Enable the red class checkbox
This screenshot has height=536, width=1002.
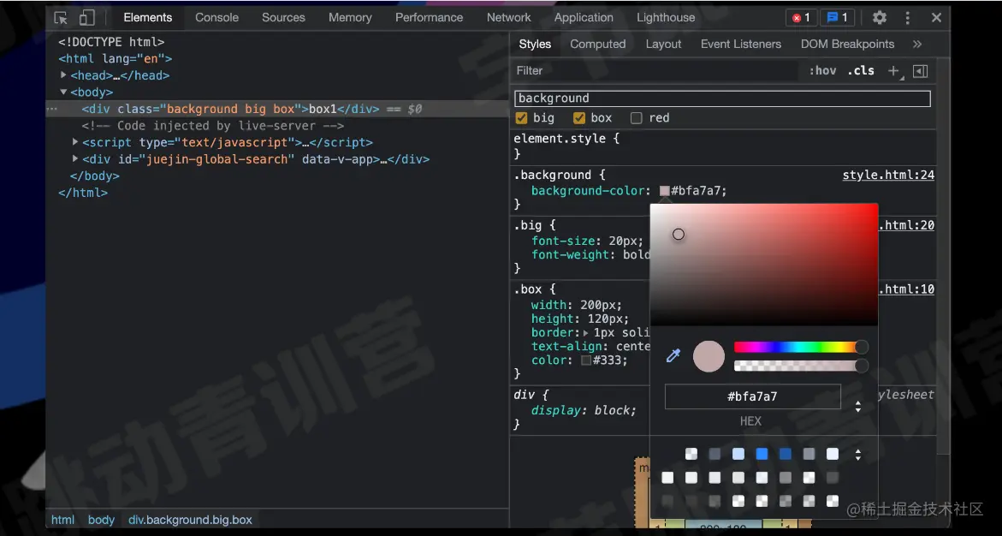[636, 117]
